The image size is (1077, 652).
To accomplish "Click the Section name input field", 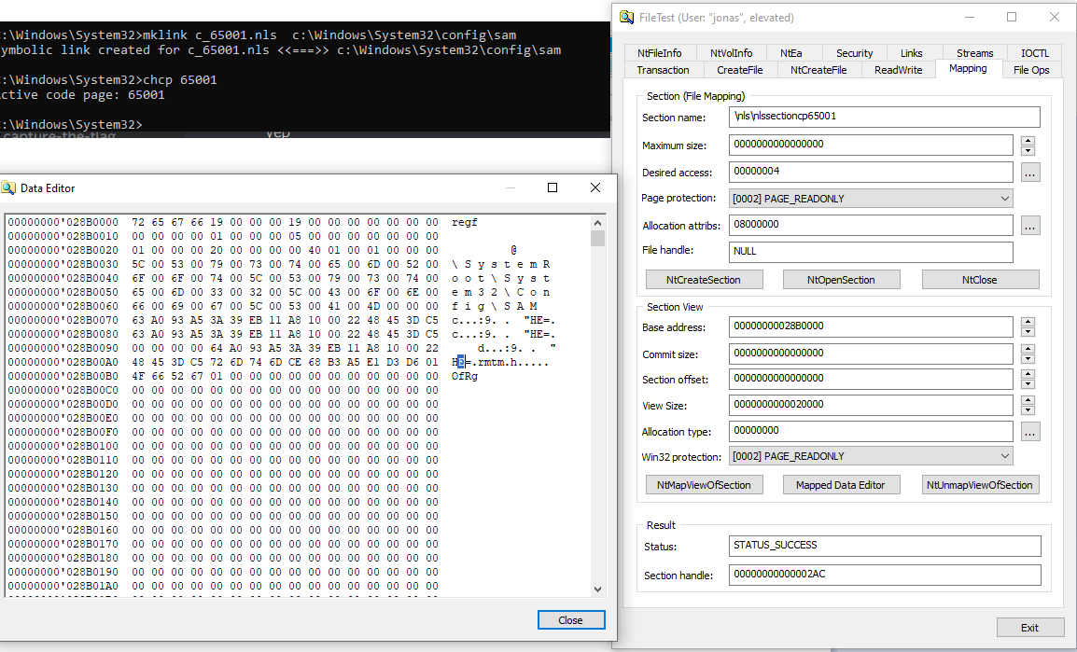I will coord(884,117).
